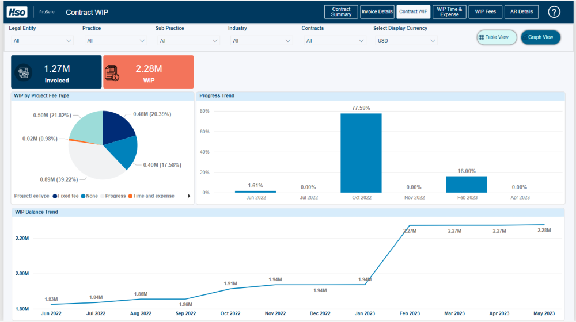Click the 2.27M Feb 2023 data point
The image size is (576, 322).
click(x=410, y=225)
